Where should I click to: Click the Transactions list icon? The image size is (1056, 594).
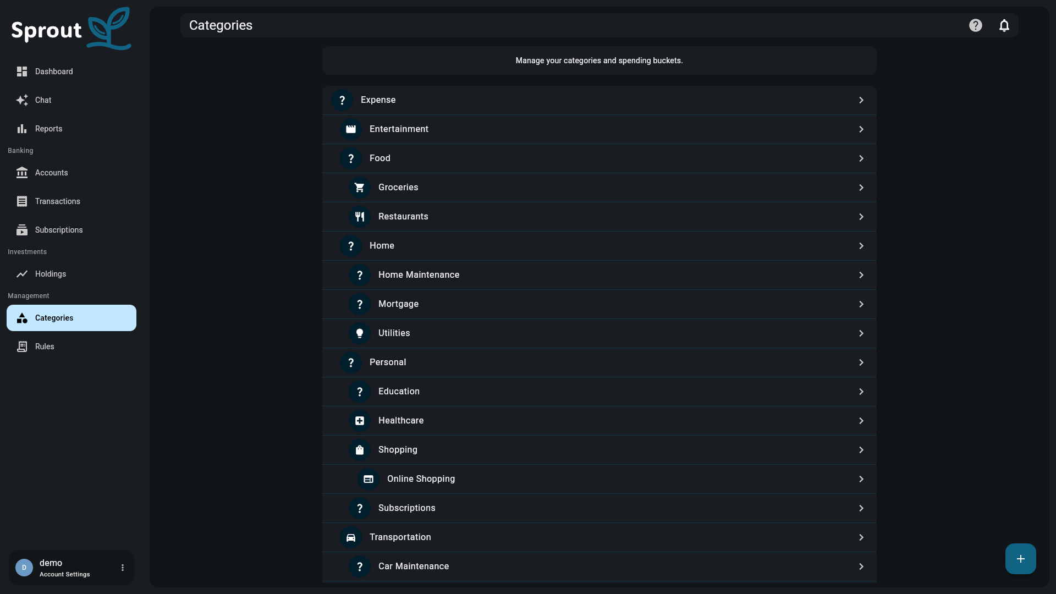click(22, 201)
